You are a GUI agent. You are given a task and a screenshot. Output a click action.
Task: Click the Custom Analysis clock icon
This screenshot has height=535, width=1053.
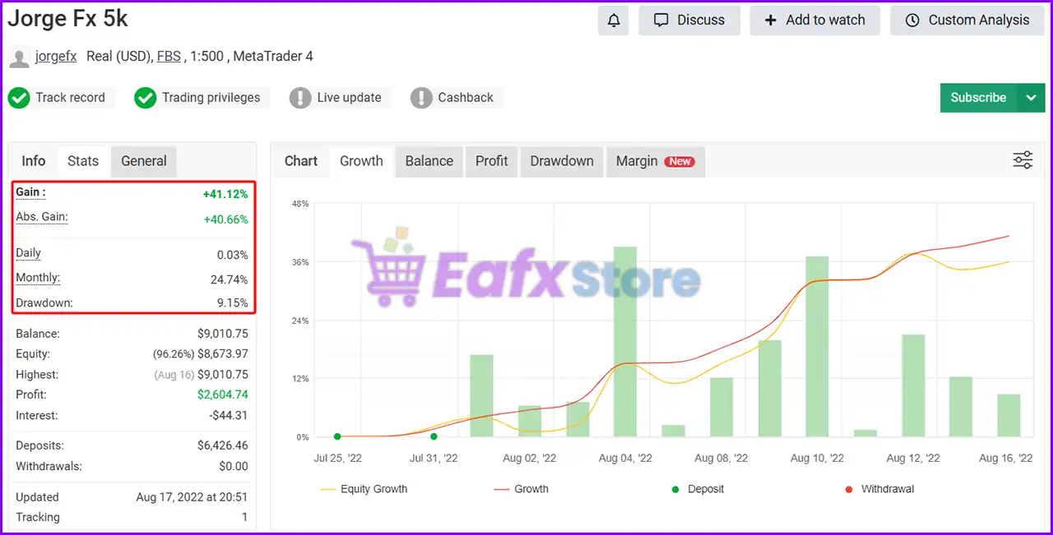(x=912, y=21)
